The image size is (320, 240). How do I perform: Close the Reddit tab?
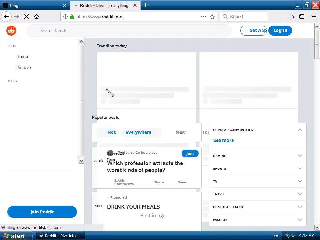point(135,5)
